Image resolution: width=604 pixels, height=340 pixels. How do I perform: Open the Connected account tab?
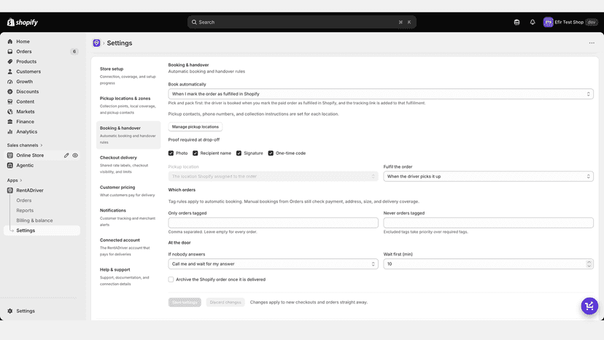point(128,247)
